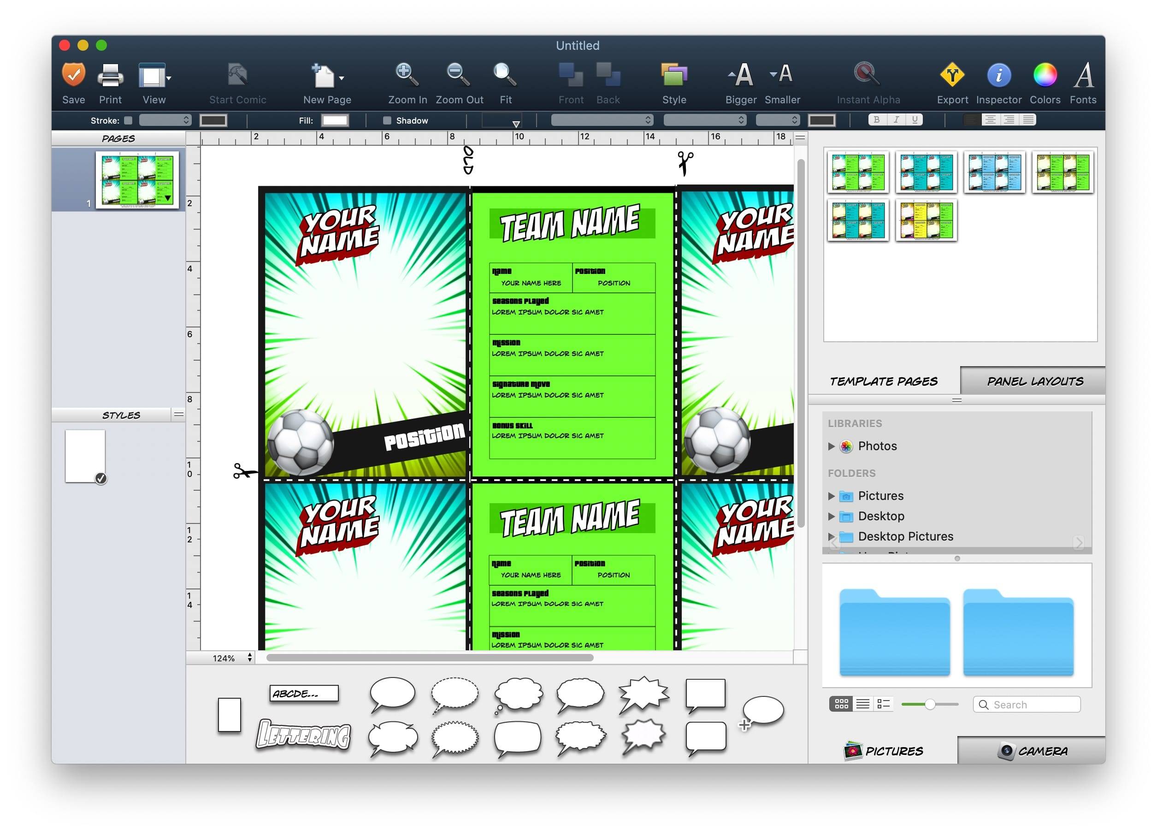The width and height of the screenshot is (1157, 832).
Task: Click the media Search field
Action: (x=1033, y=704)
